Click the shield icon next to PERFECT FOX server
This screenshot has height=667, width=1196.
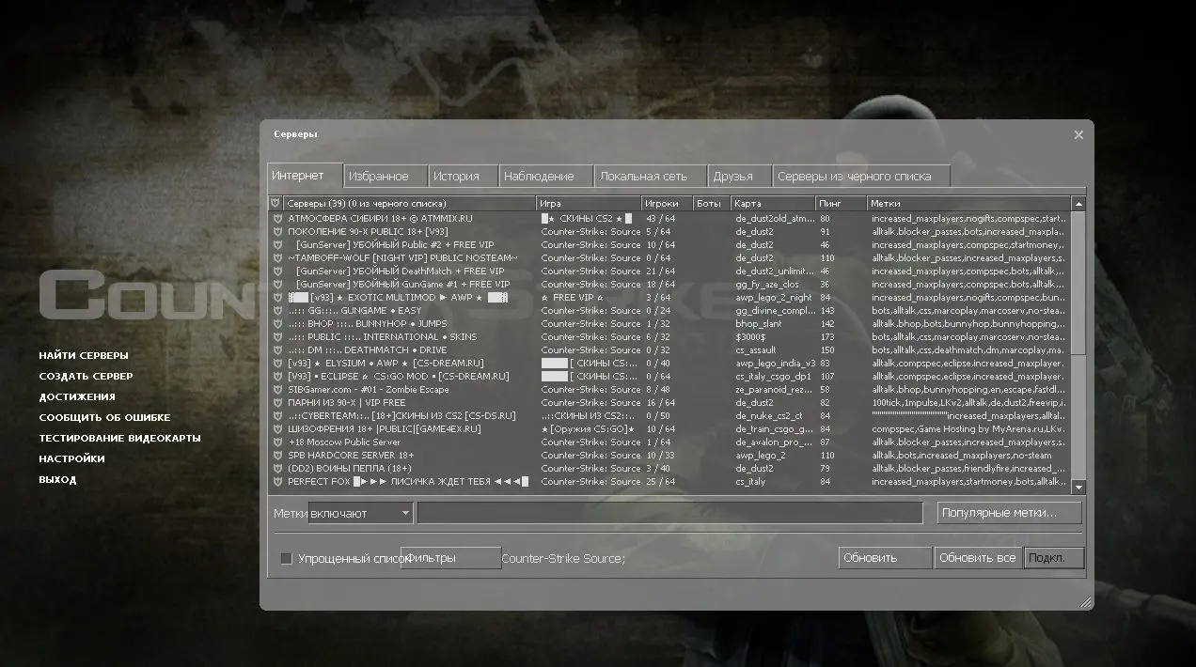point(276,482)
